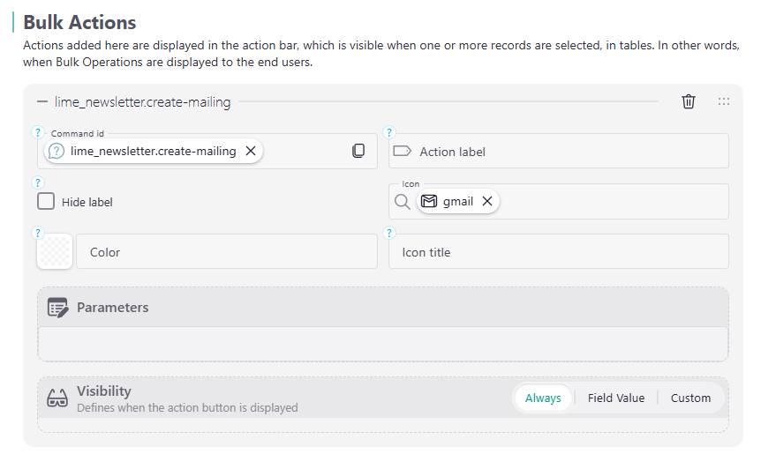
Task: Copy the command id with clipboard icon
Action: click(x=358, y=151)
